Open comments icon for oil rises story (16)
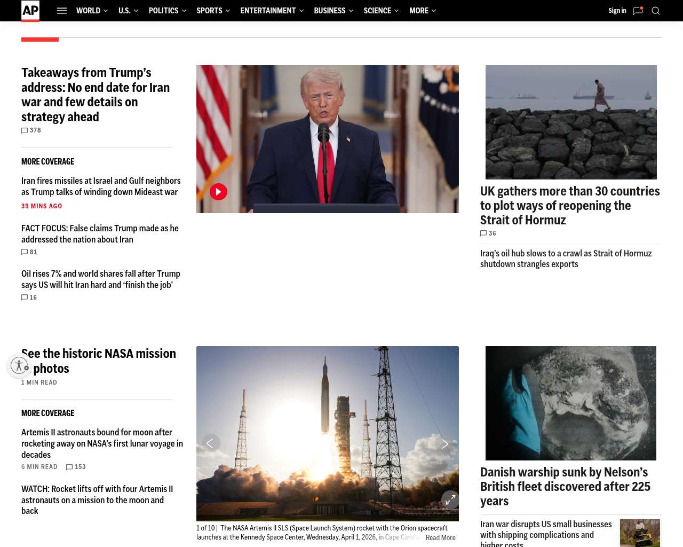Viewport: 683px width, 547px height. pos(25,298)
